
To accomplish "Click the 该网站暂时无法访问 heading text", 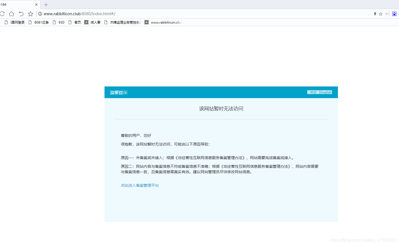I will (221, 109).
